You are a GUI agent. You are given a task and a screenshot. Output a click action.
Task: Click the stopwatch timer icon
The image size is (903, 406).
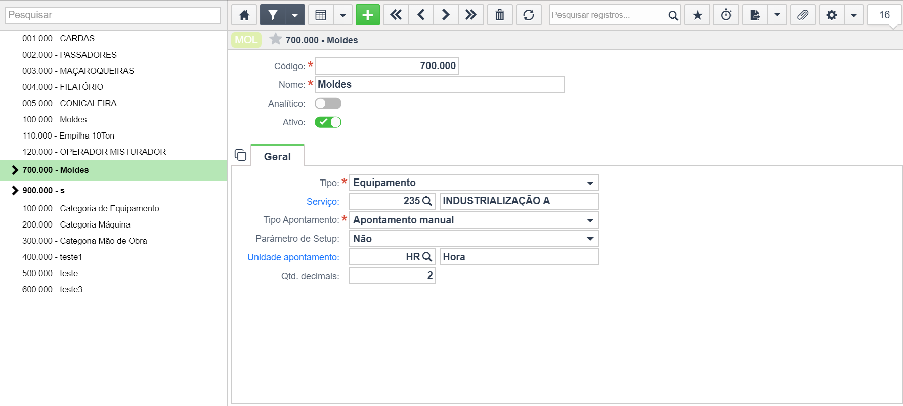[x=726, y=15]
